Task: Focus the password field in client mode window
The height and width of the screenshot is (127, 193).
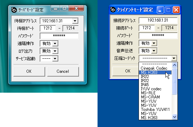Action: (x=158, y=36)
